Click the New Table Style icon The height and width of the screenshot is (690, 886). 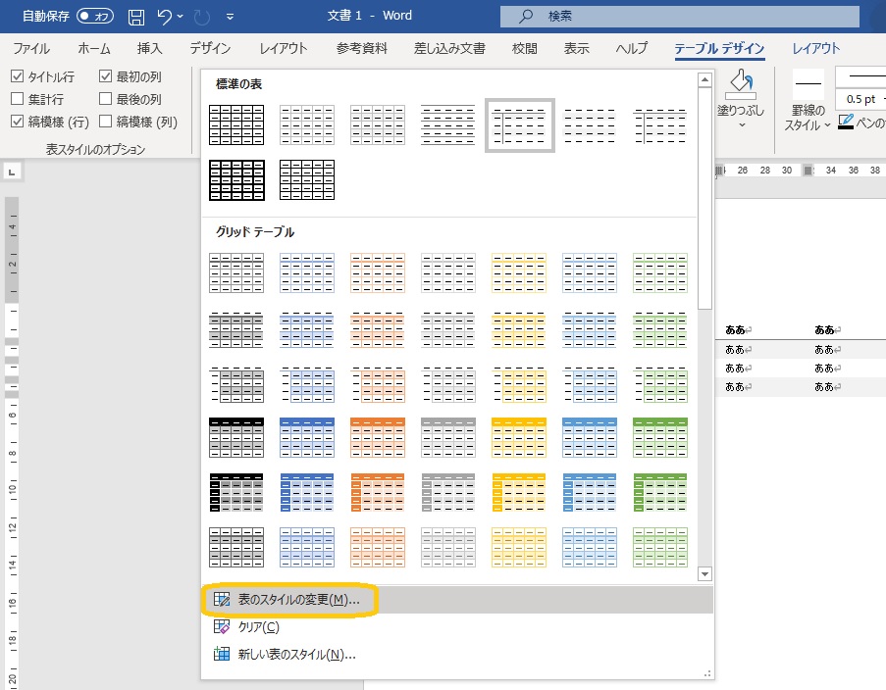coord(222,655)
